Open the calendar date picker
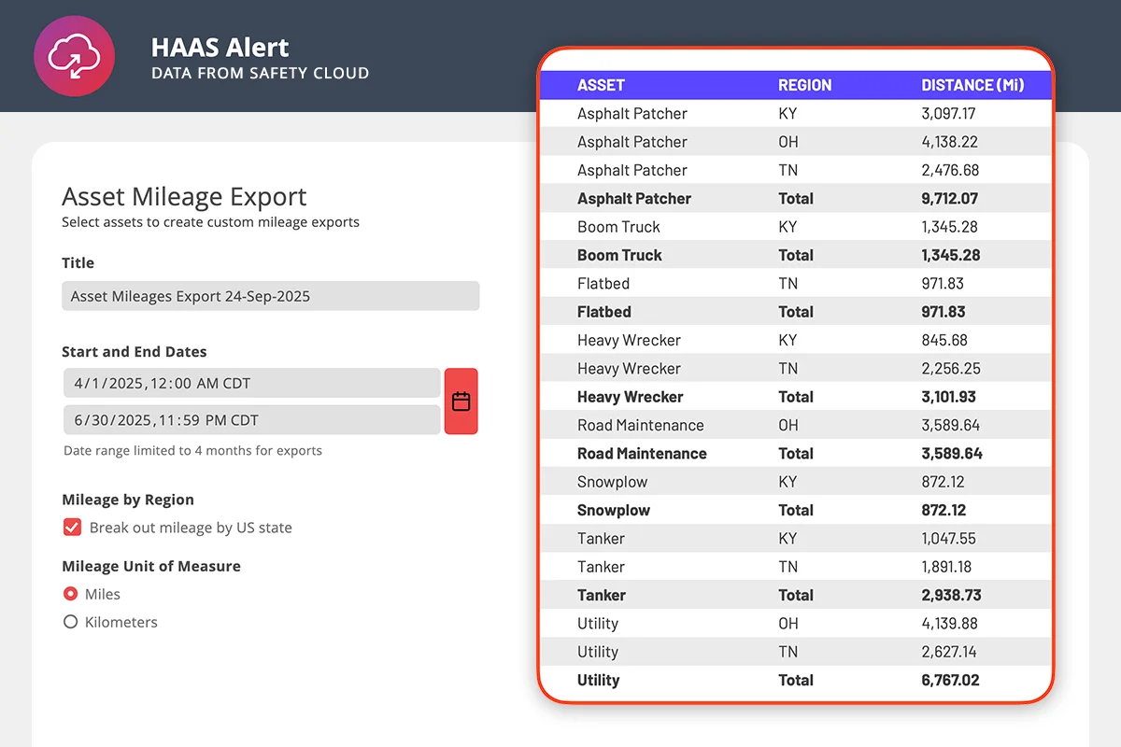Viewport: 1121px width, 747px height. (x=461, y=401)
